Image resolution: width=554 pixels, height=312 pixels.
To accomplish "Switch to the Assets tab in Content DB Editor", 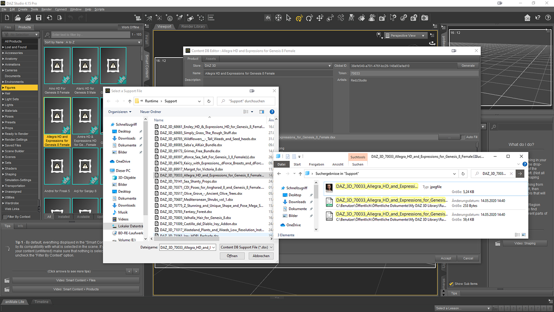I will click(211, 59).
